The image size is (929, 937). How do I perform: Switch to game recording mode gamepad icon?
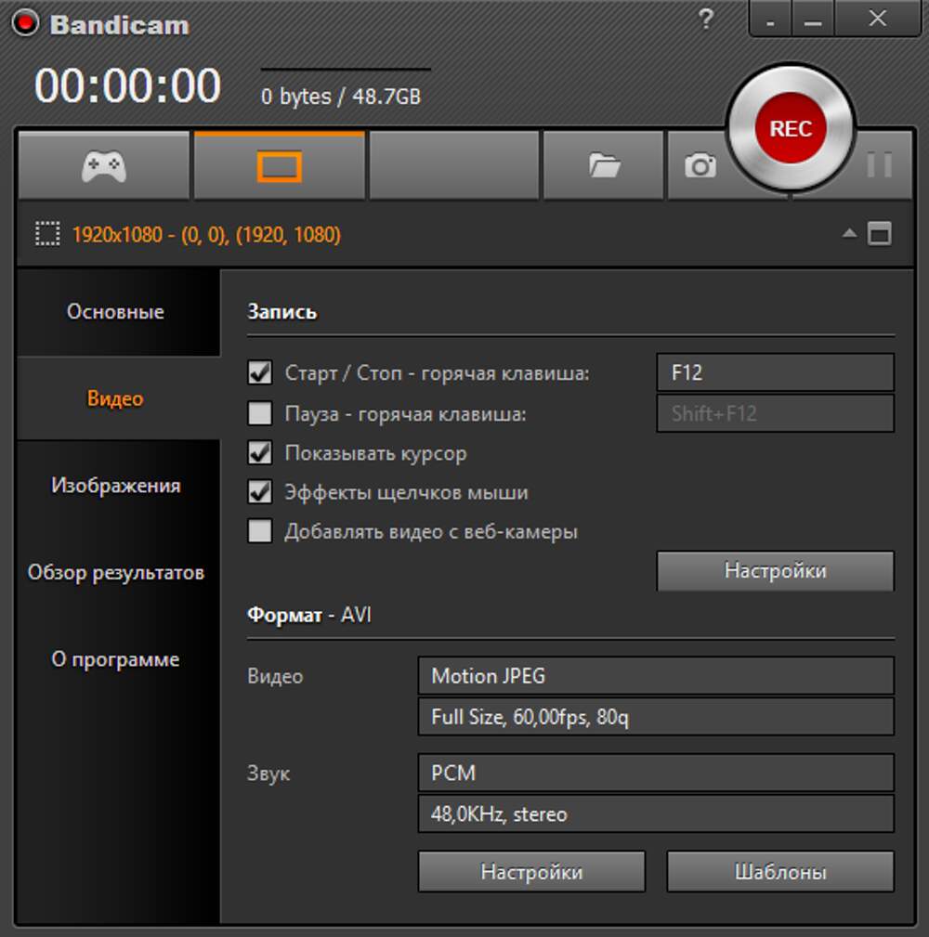[x=103, y=166]
